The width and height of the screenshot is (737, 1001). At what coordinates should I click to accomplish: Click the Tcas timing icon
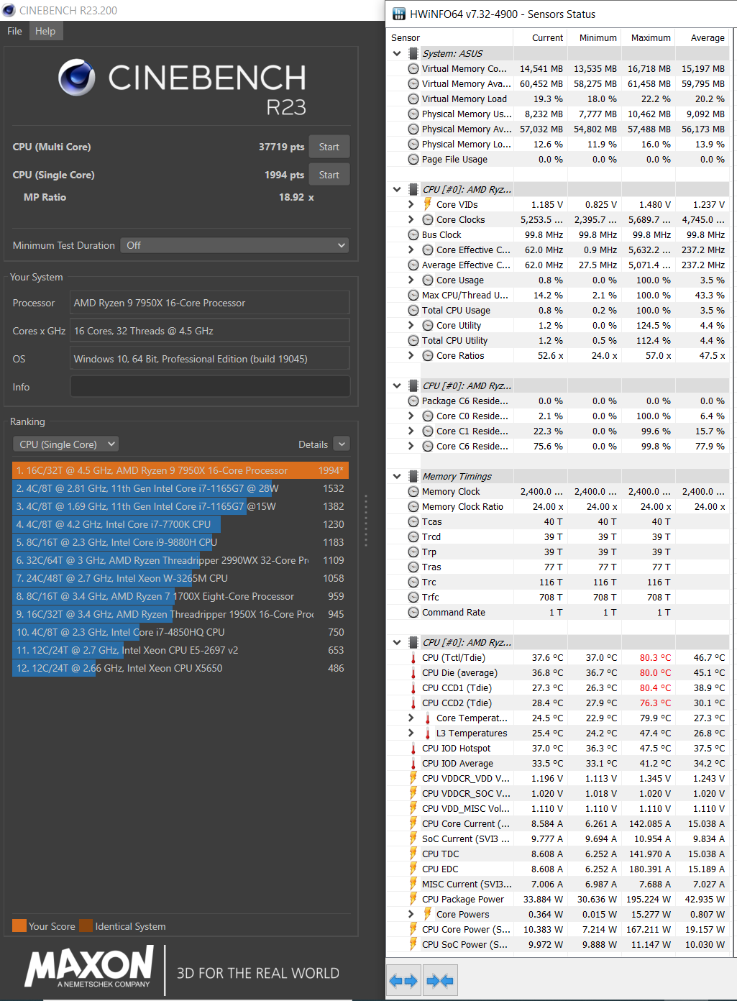pyautogui.click(x=413, y=521)
